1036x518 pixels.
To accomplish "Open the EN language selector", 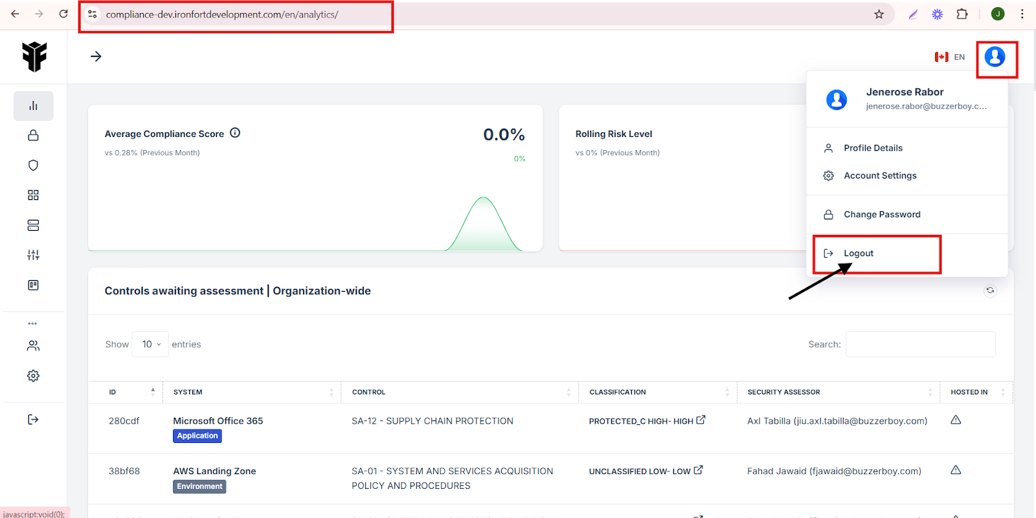I will [950, 57].
